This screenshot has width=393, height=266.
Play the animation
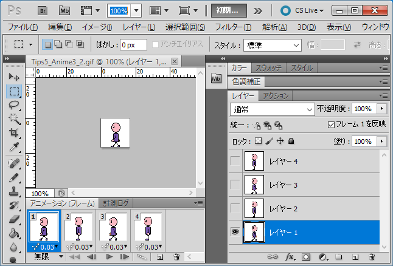click(x=110, y=257)
